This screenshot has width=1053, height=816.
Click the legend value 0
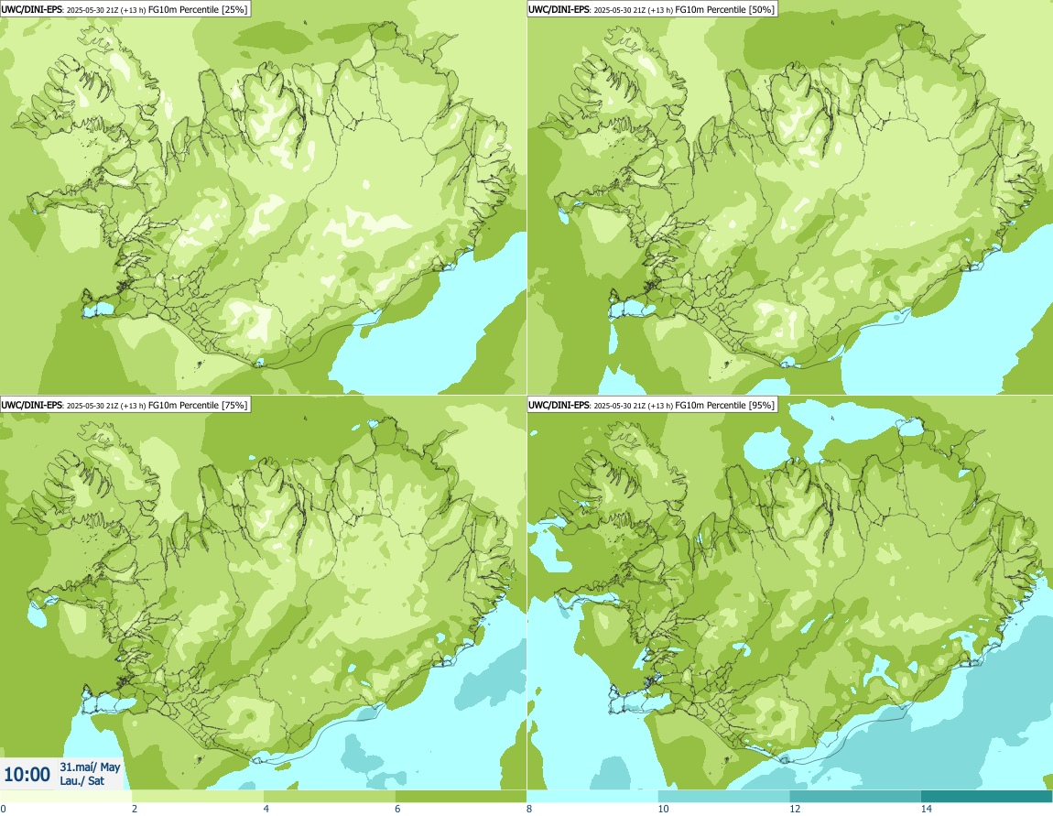tap(4, 809)
